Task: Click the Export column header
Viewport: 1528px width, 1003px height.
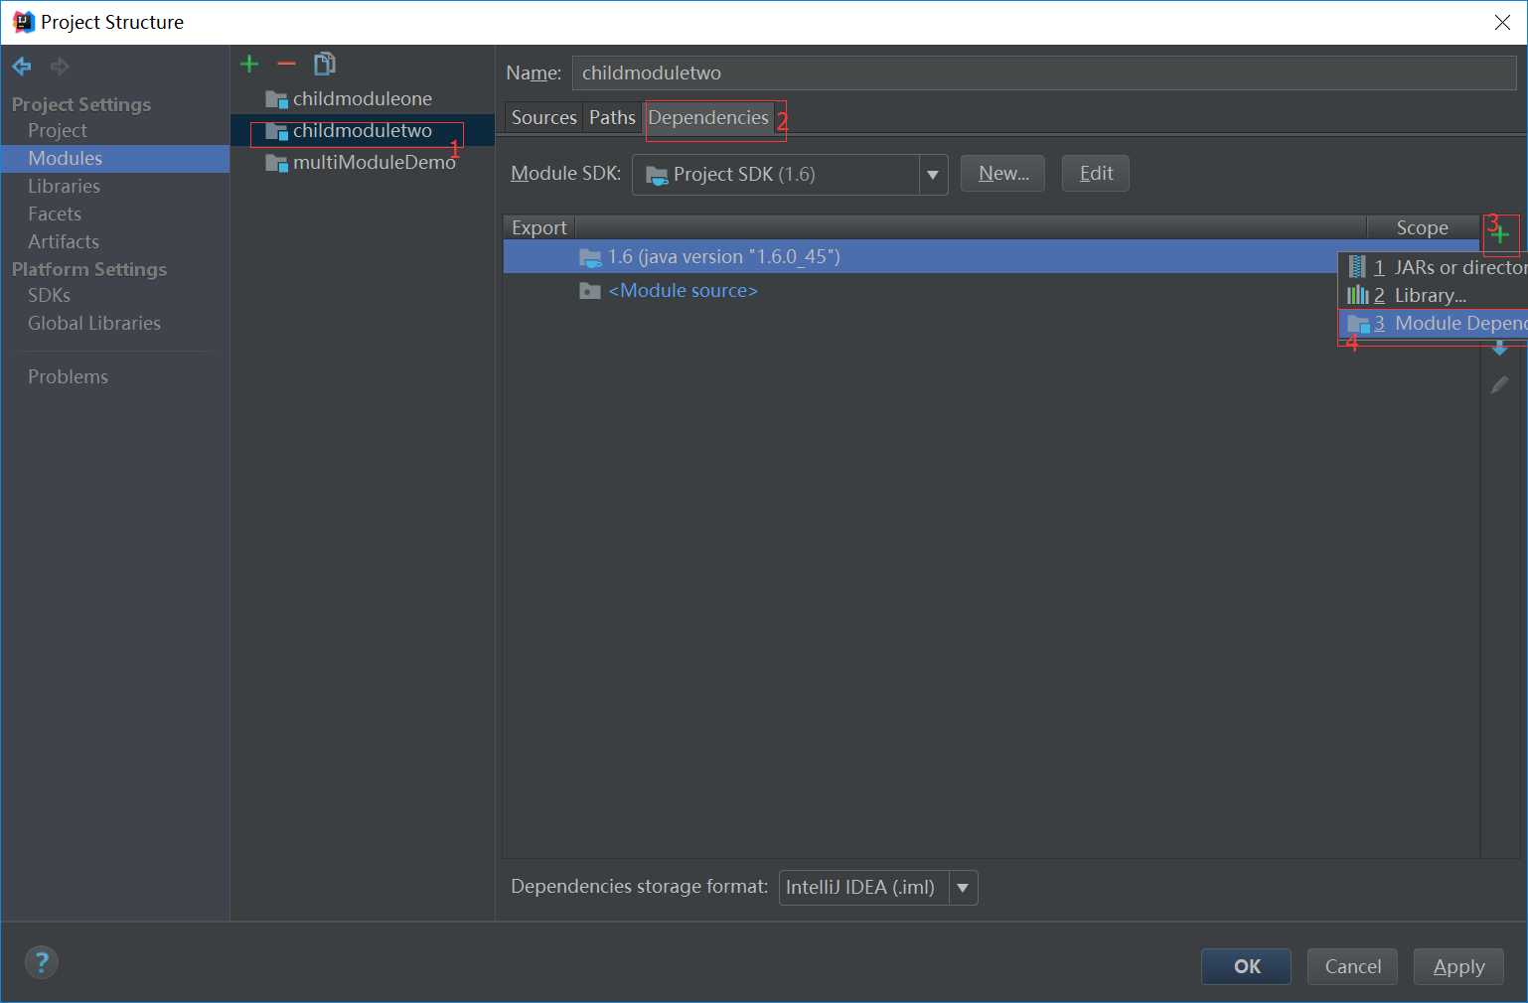Action: [539, 227]
